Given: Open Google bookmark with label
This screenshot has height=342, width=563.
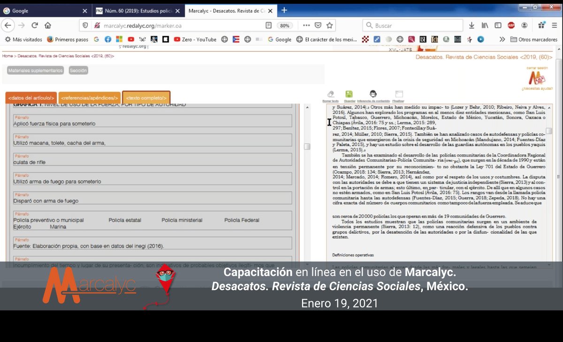Looking at the screenshot, I should (x=280, y=39).
